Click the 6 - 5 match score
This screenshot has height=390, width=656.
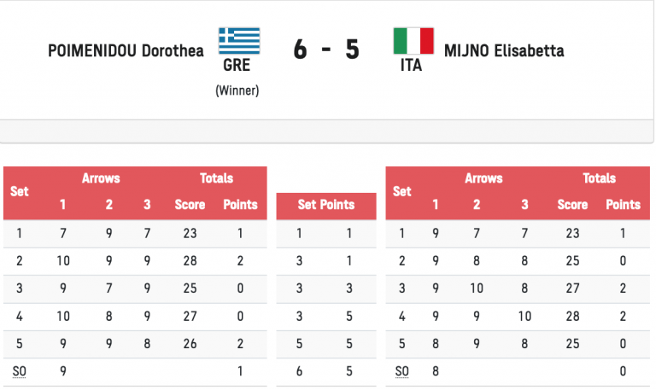click(326, 49)
